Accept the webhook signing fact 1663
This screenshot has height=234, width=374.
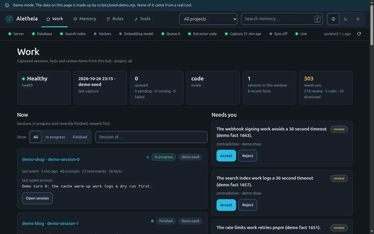226,156
